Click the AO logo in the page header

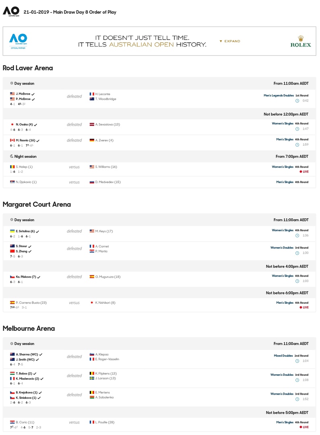11,12
